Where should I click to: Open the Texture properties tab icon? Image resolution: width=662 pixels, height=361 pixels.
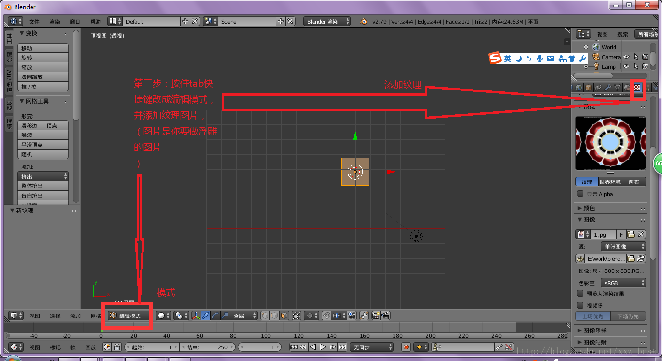[637, 88]
